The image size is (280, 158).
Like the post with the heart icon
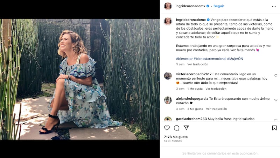[x=167, y=128]
